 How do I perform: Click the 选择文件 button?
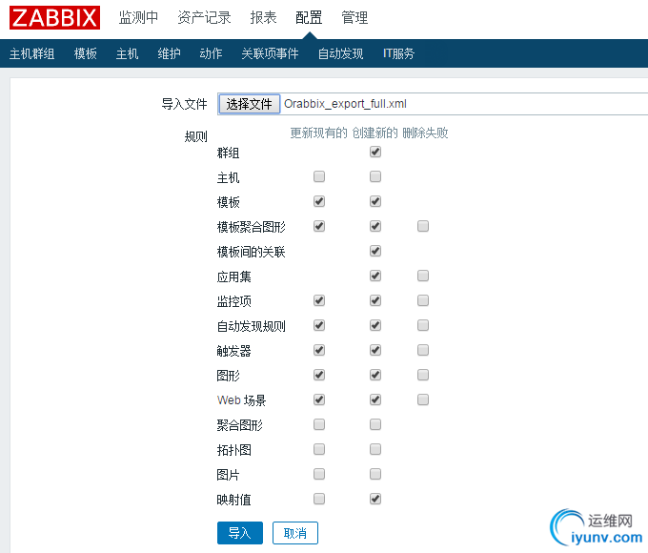249,104
